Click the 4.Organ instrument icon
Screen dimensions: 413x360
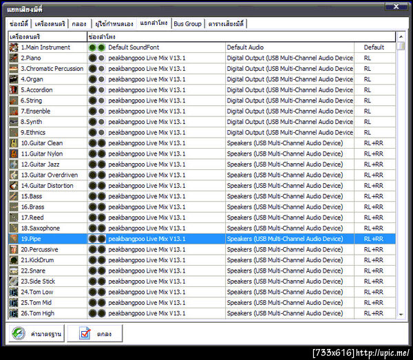[x=14, y=79]
